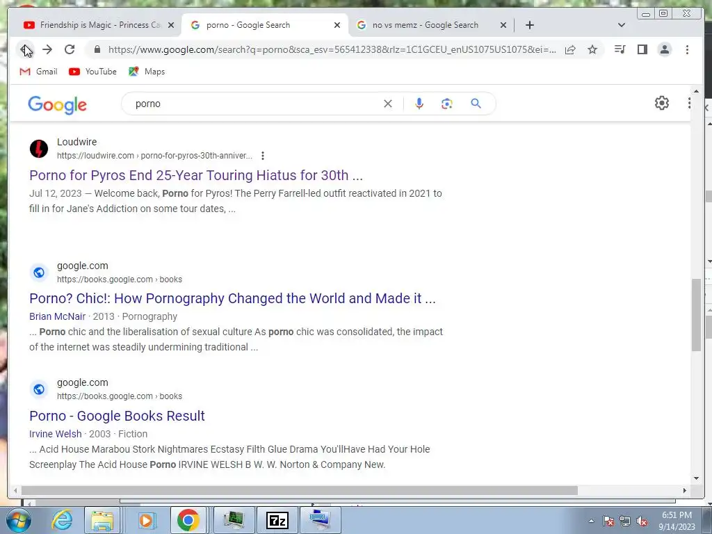Search by image with Google Lens icon
Screen dimensions: 712x534
point(447,104)
